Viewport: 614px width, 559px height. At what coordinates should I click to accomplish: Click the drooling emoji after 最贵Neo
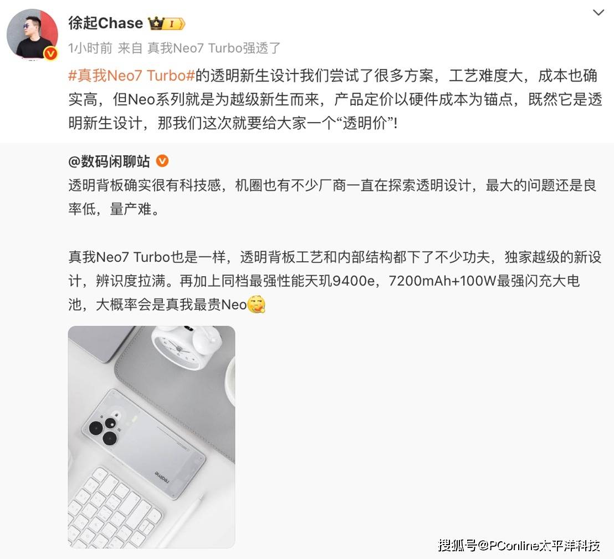[x=257, y=304]
